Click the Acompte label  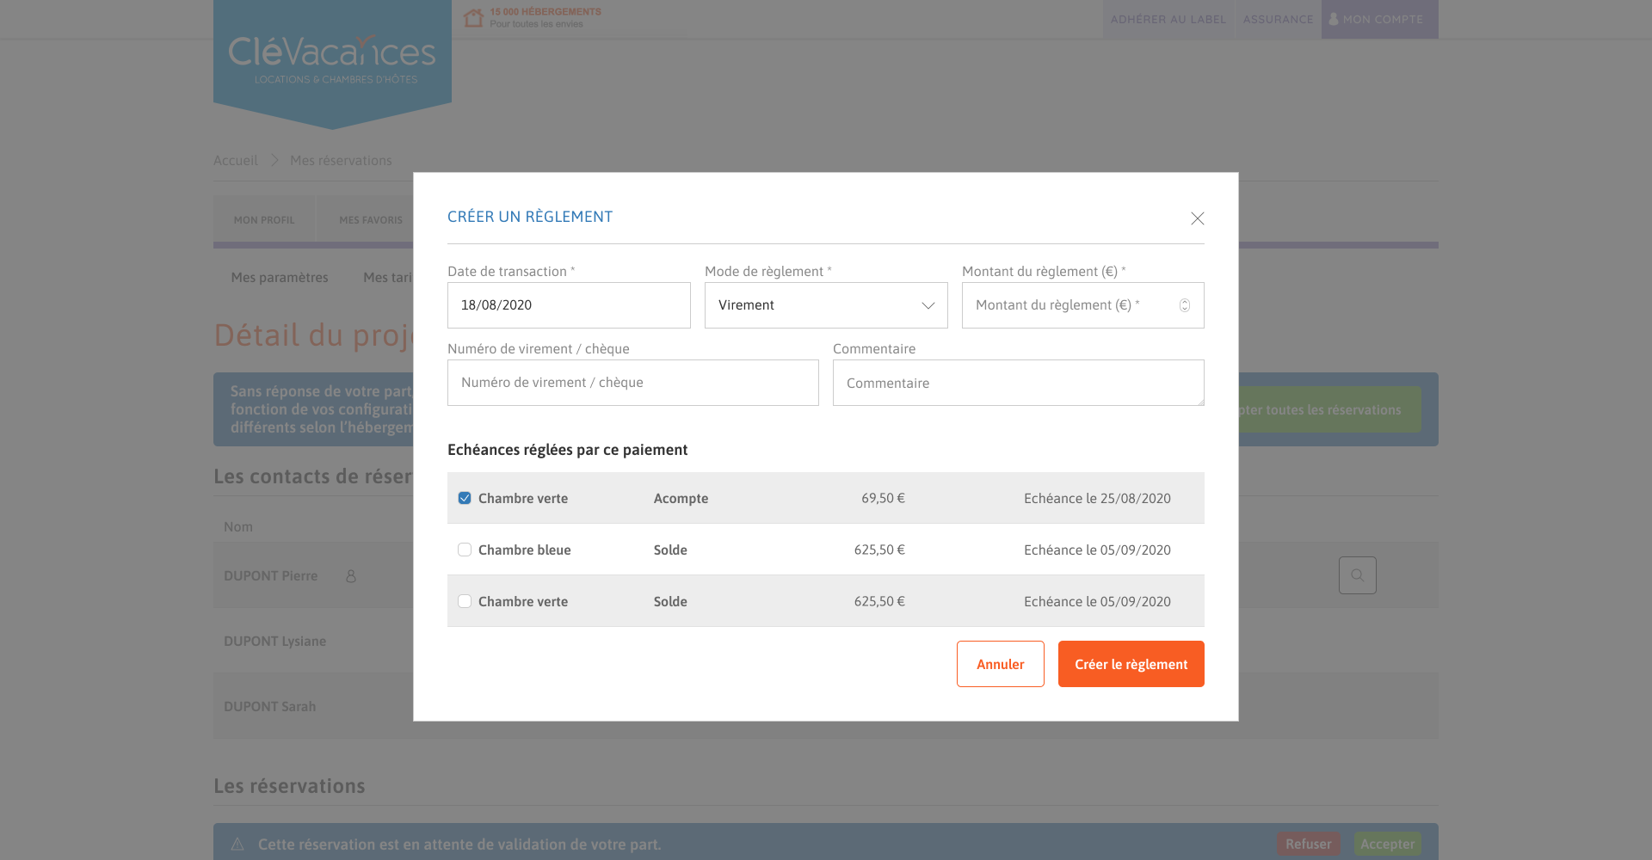point(681,498)
